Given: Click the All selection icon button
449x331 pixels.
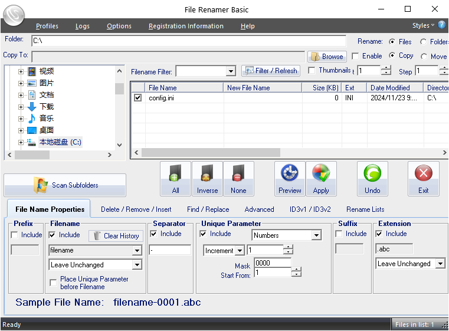Looking at the screenshot, I should coord(176,179).
